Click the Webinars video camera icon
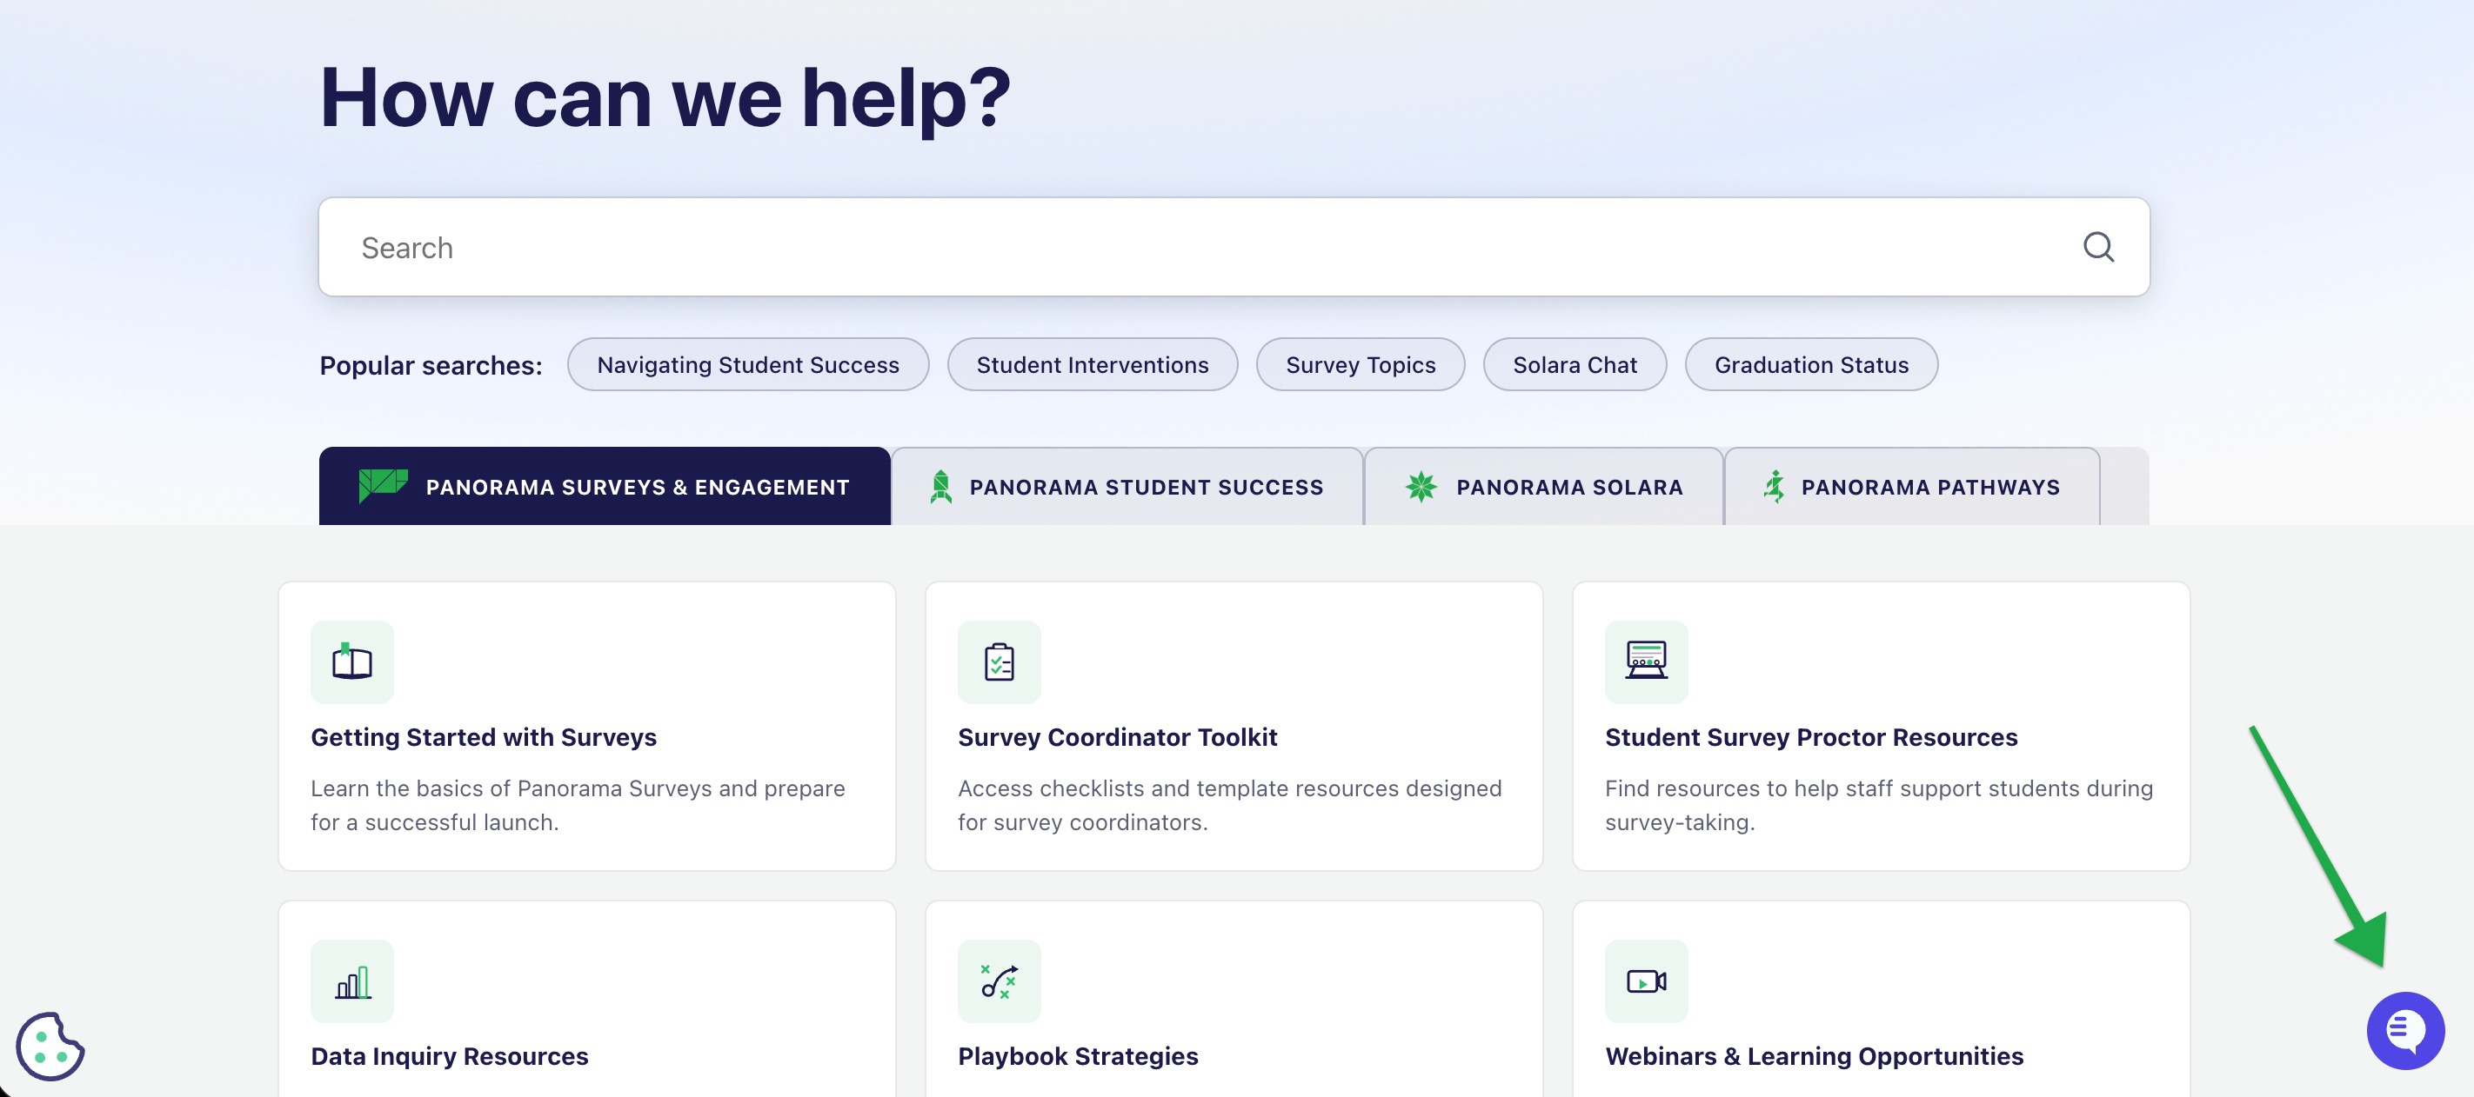 (x=1646, y=981)
